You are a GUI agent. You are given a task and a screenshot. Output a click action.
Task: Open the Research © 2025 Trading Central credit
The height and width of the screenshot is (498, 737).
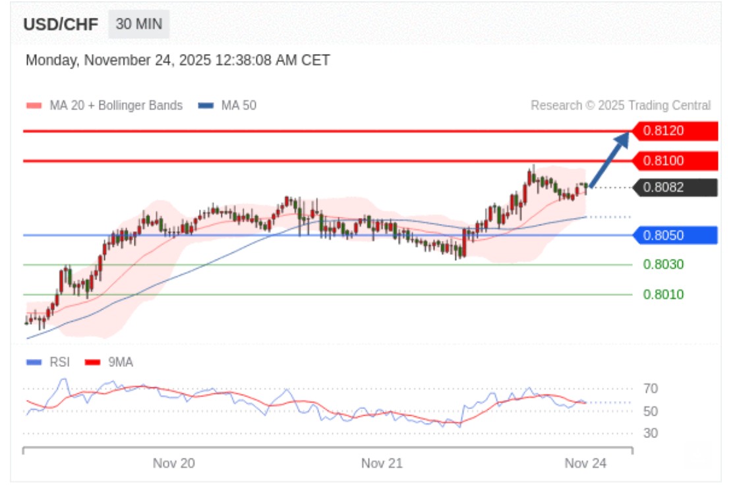click(x=620, y=106)
